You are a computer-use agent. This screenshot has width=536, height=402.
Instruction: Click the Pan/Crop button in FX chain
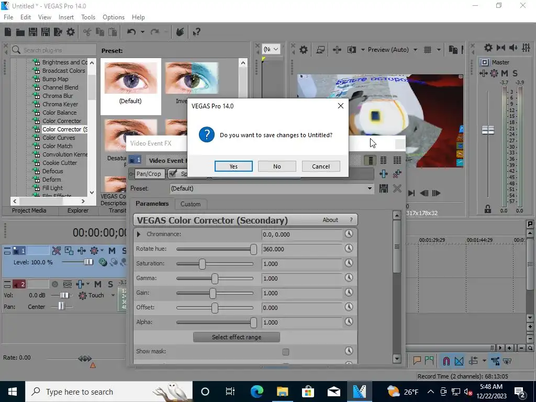pos(148,174)
